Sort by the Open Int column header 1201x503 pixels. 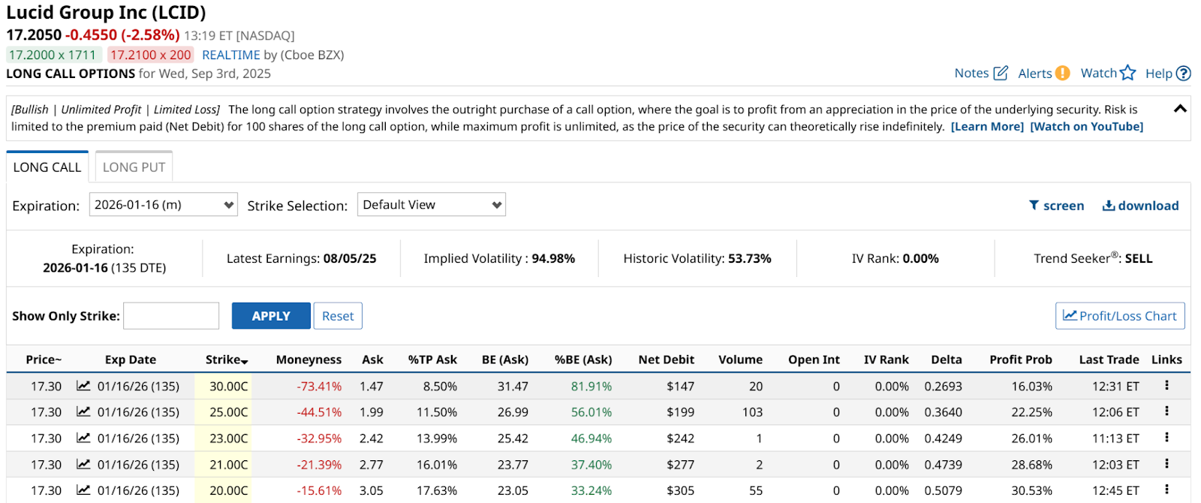(814, 360)
